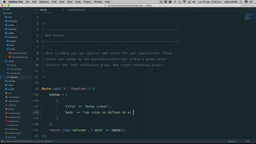Expand the database folder
The height and width of the screenshot is (144, 256).
pyautogui.click(x=11, y=29)
